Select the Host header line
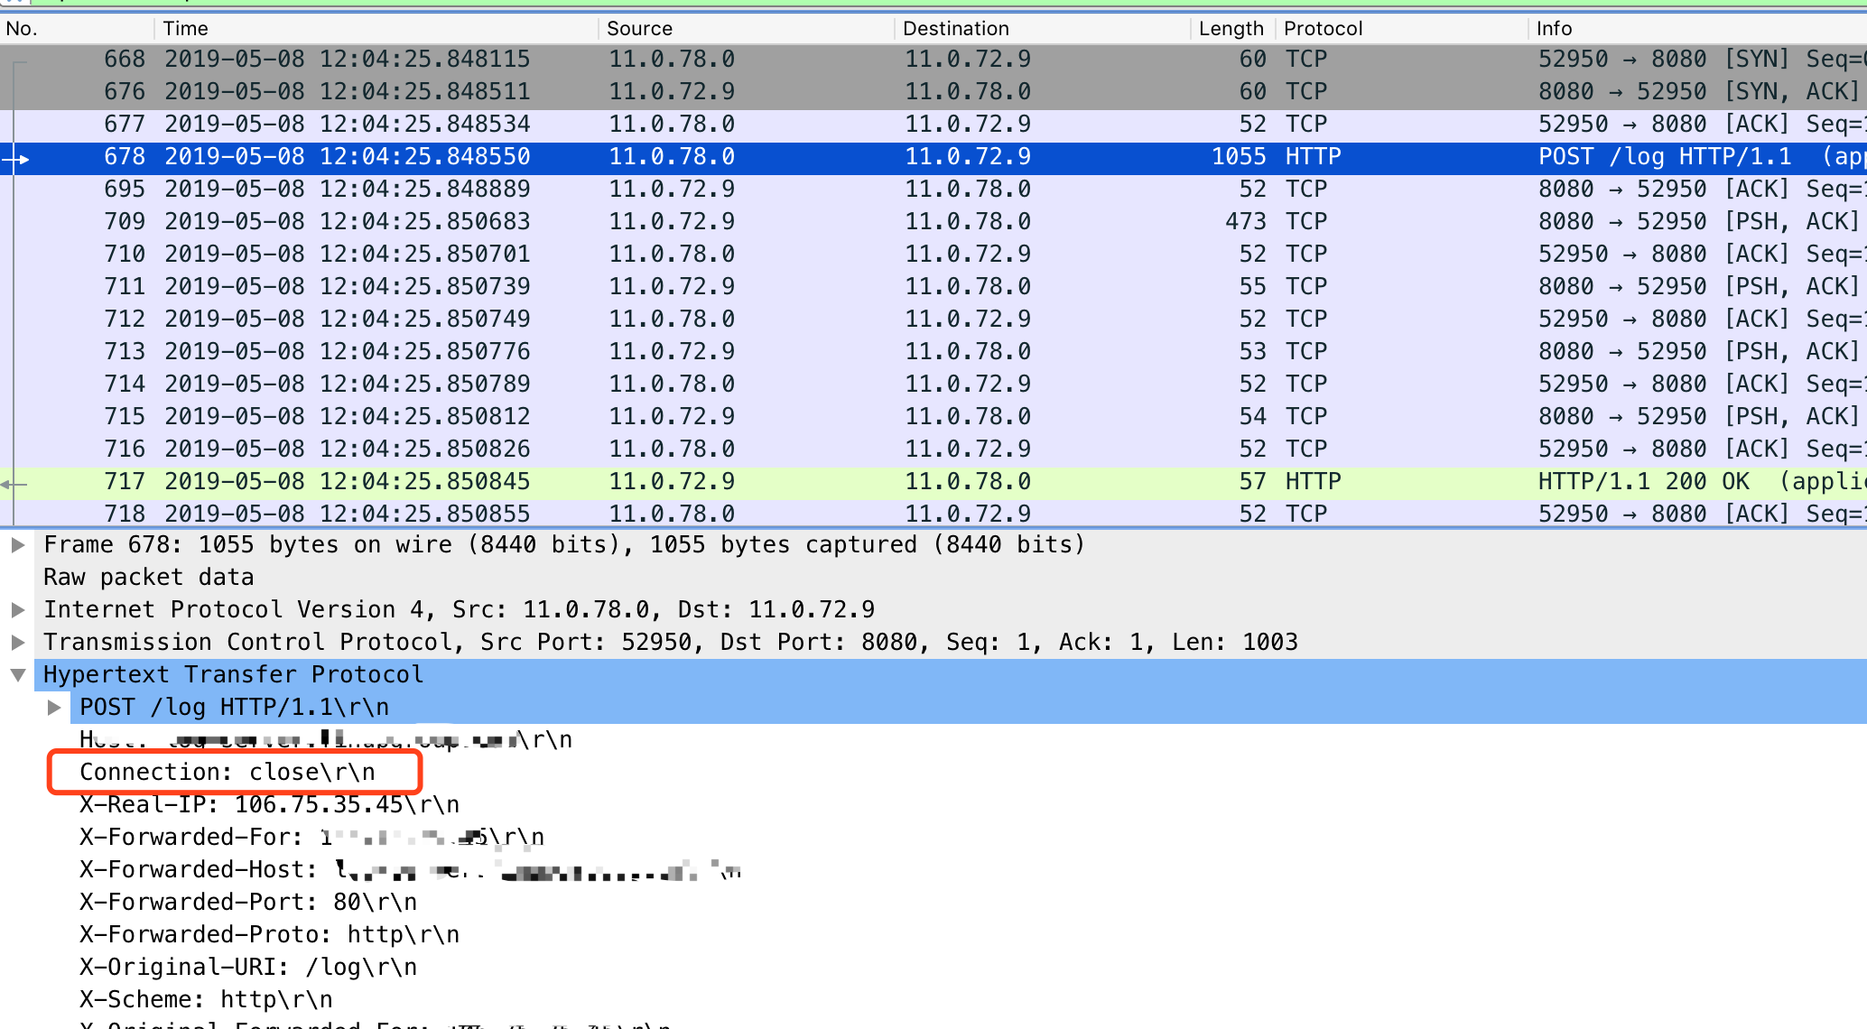 326,740
